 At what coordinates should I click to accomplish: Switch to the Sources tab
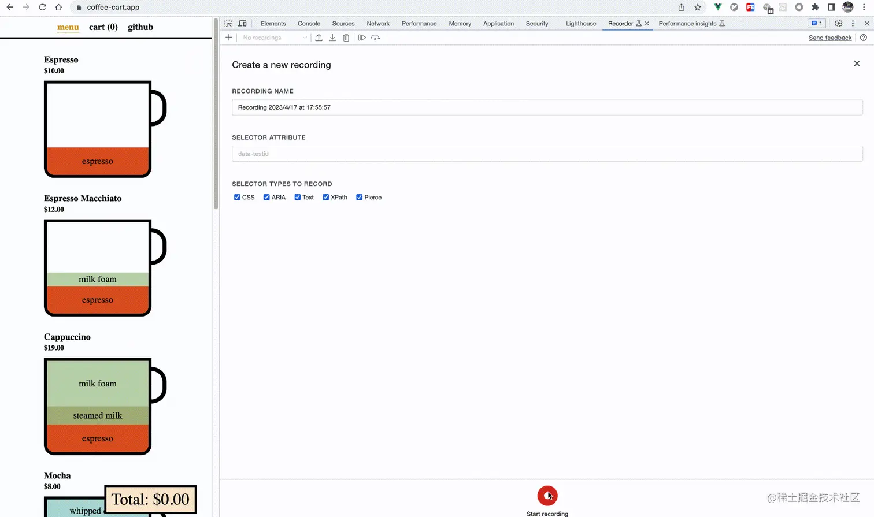point(343,24)
